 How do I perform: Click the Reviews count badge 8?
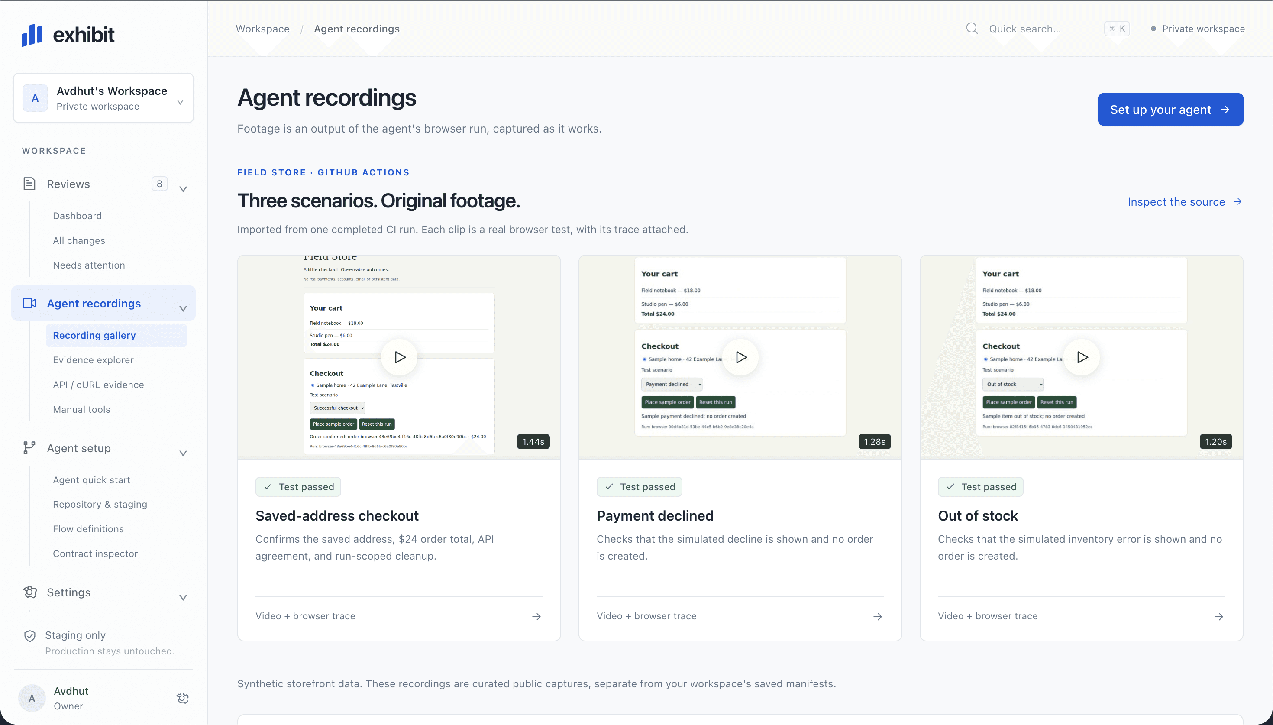coord(159,184)
